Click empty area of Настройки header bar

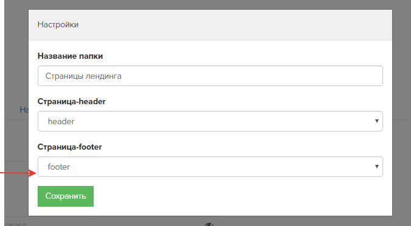tap(236, 25)
